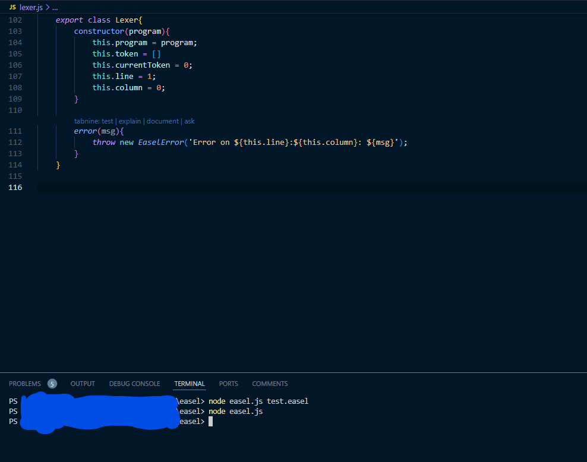Click 'EaselError' on line 112
Image resolution: width=587 pixels, height=462 pixels.
click(161, 142)
